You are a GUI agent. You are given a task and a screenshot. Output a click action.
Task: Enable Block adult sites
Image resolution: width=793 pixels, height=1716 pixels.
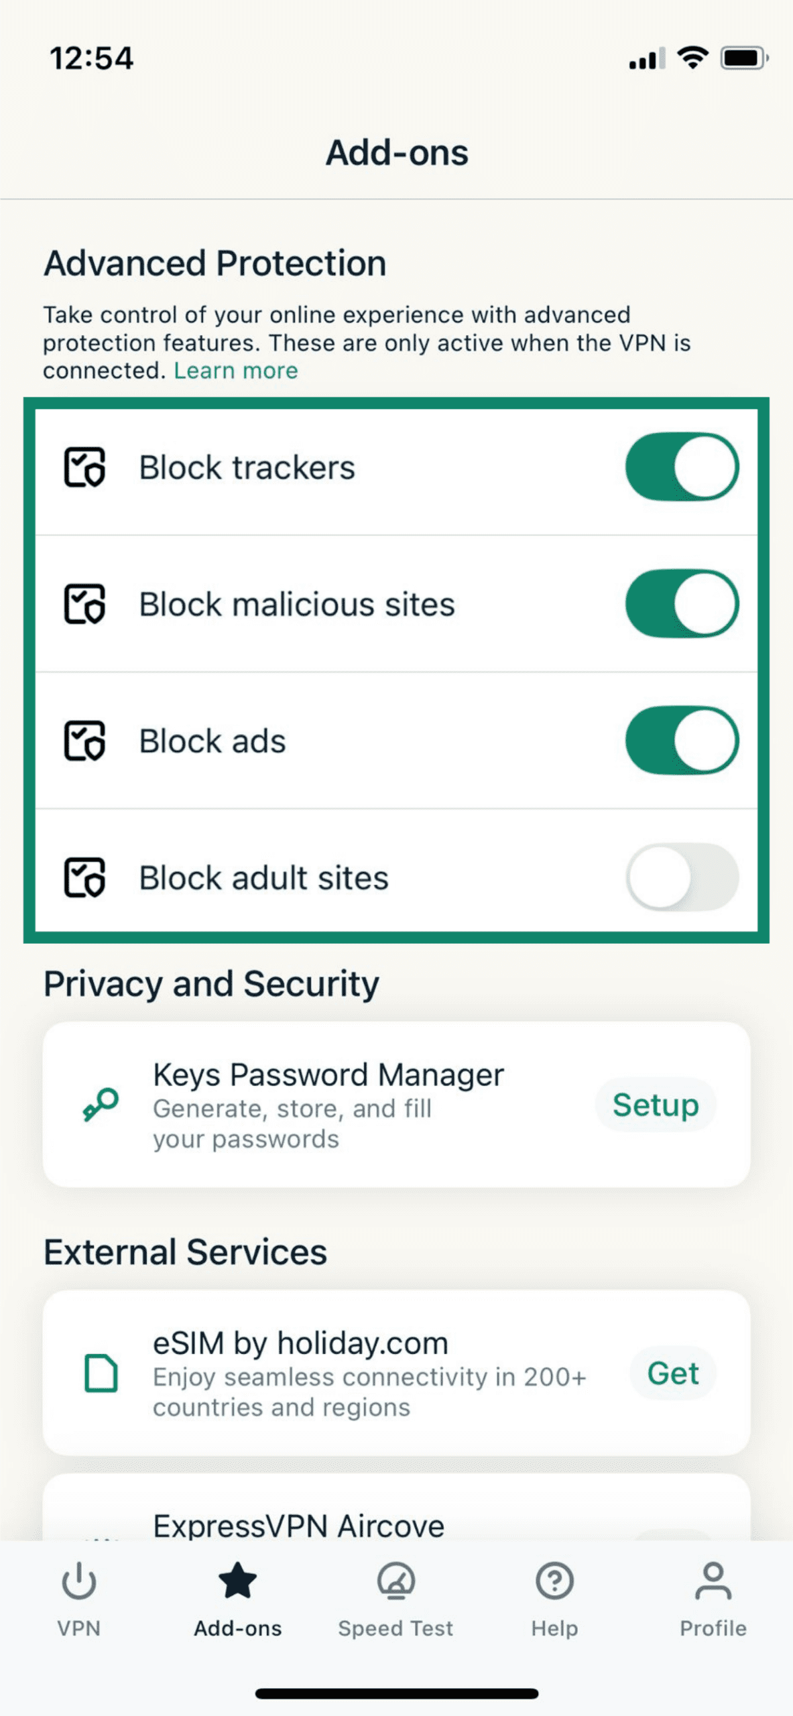pos(680,877)
